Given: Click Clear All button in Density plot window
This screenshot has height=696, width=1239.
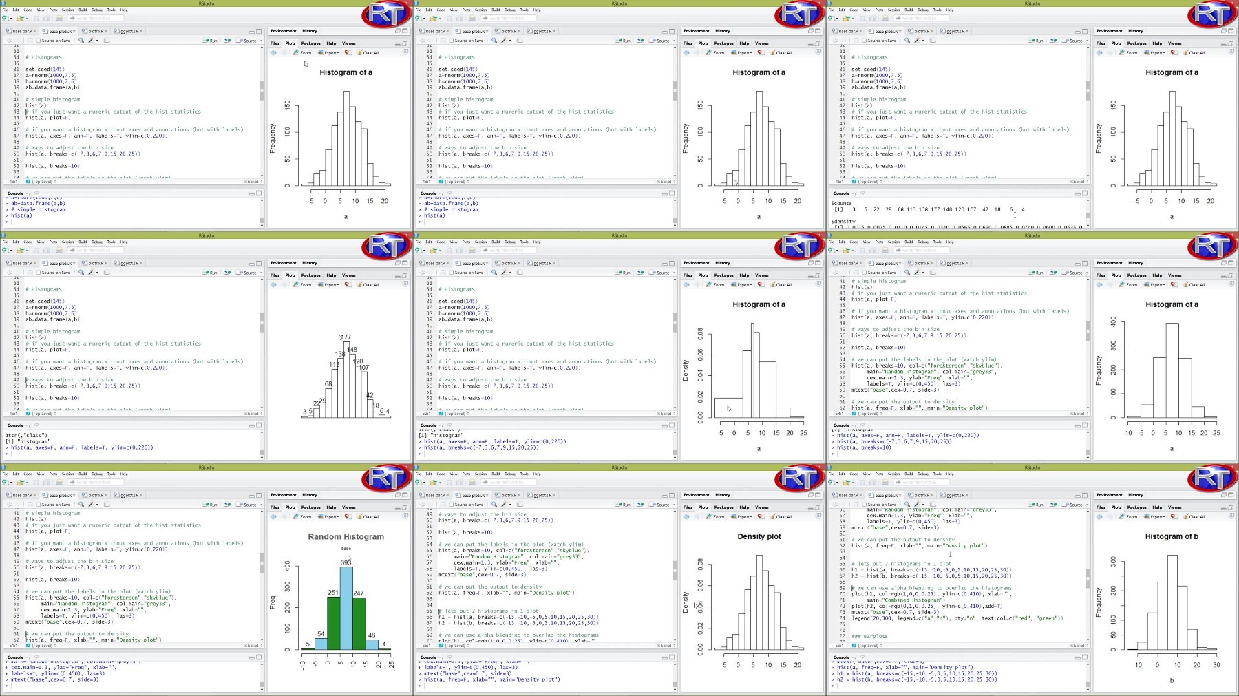Looking at the screenshot, I should tap(781, 516).
